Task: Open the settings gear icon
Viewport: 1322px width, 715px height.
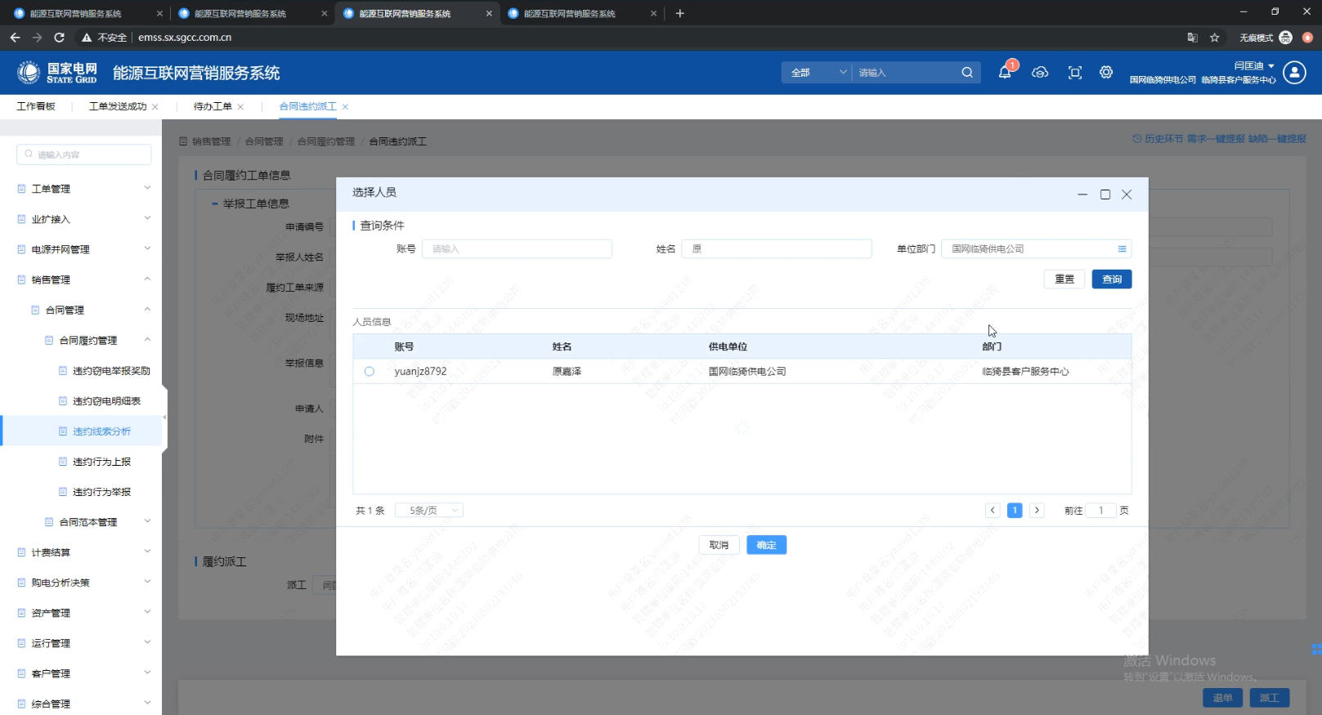Action: [x=1106, y=73]
